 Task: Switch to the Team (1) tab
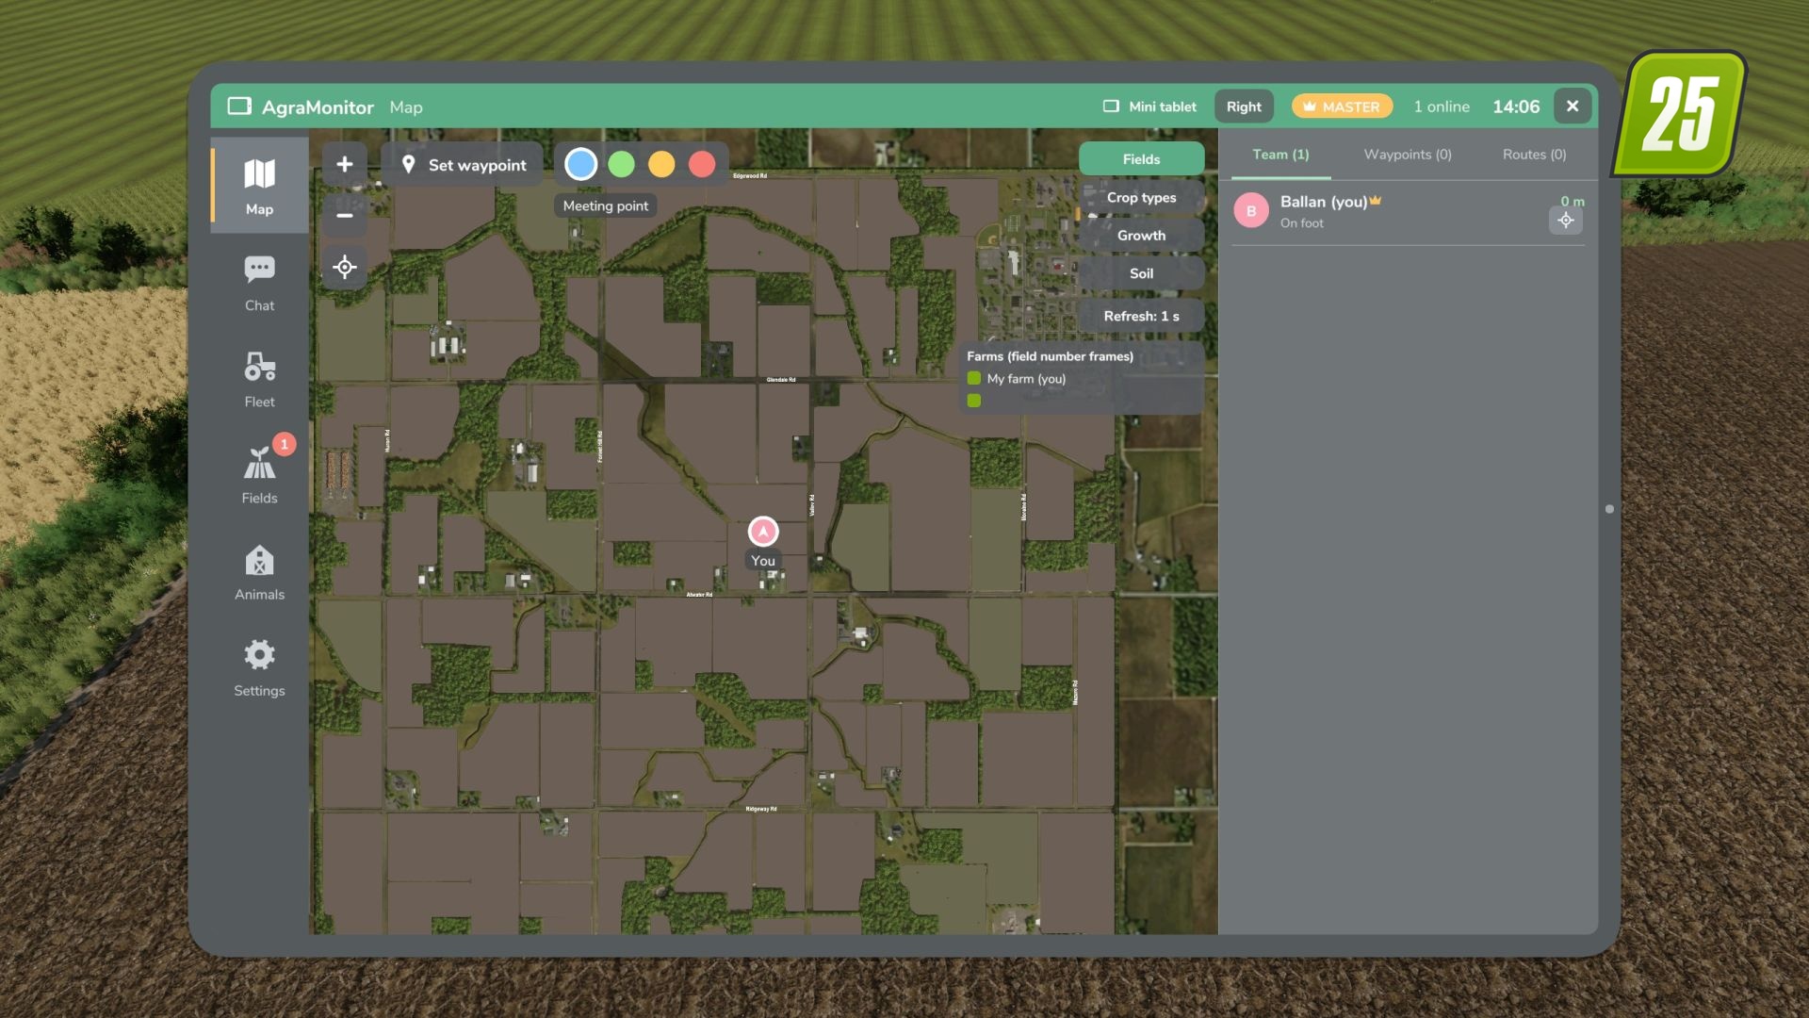[1280, 155]
